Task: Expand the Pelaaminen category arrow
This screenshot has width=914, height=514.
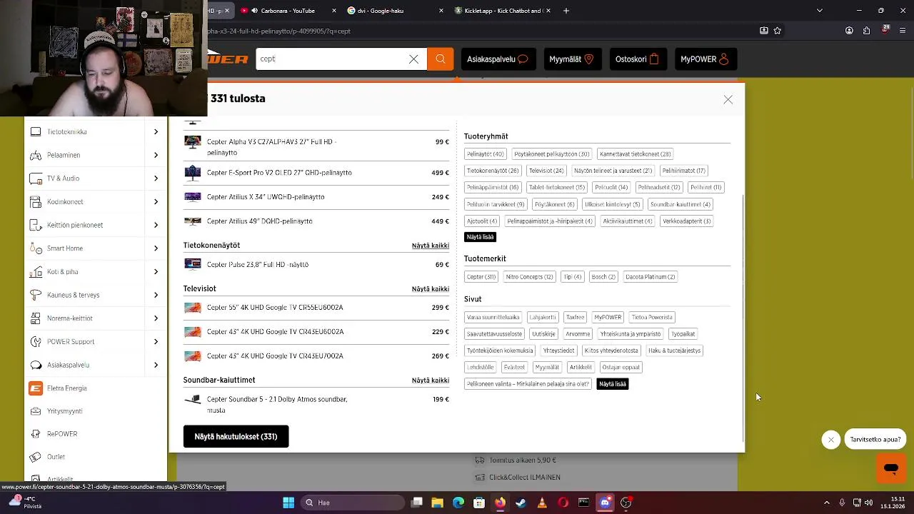Action: (156, 155)
